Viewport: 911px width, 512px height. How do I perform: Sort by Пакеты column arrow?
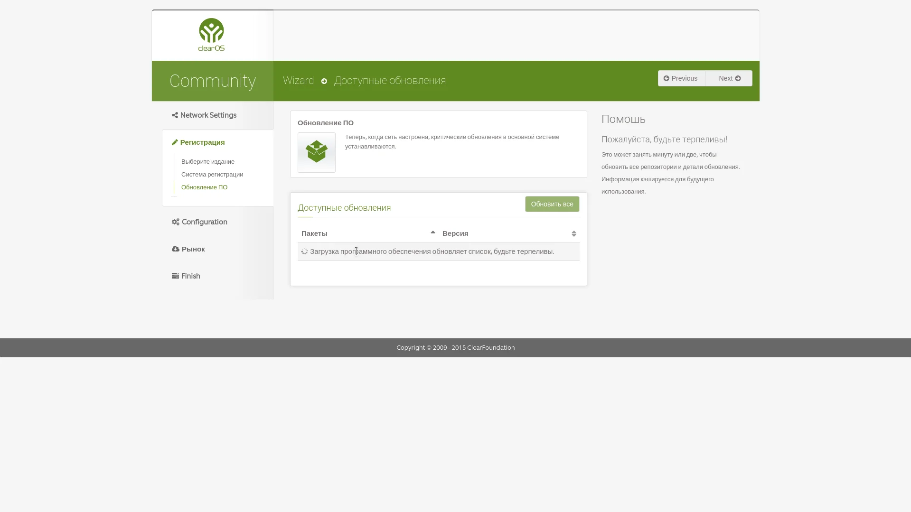pos(433,233)
